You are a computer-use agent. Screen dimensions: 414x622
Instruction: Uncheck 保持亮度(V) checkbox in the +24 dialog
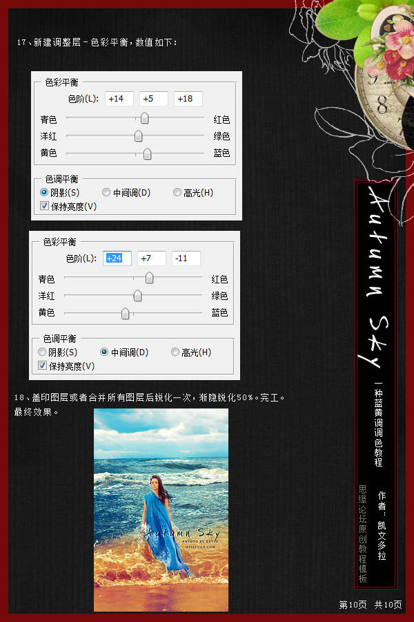point(43,366)
